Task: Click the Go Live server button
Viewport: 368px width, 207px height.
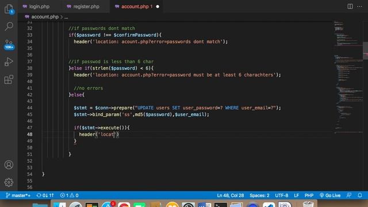Action: pyautogui.click(x=330, y=195)
